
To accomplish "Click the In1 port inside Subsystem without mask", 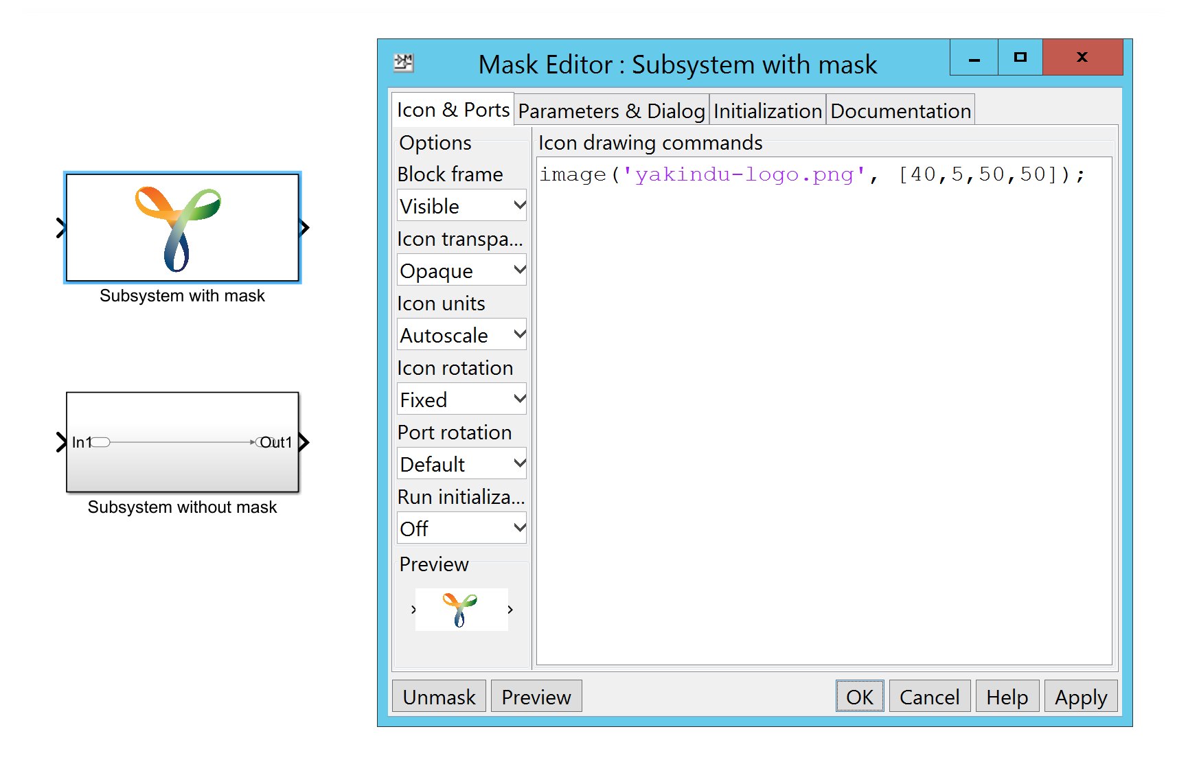I will [x=91, y=442].
